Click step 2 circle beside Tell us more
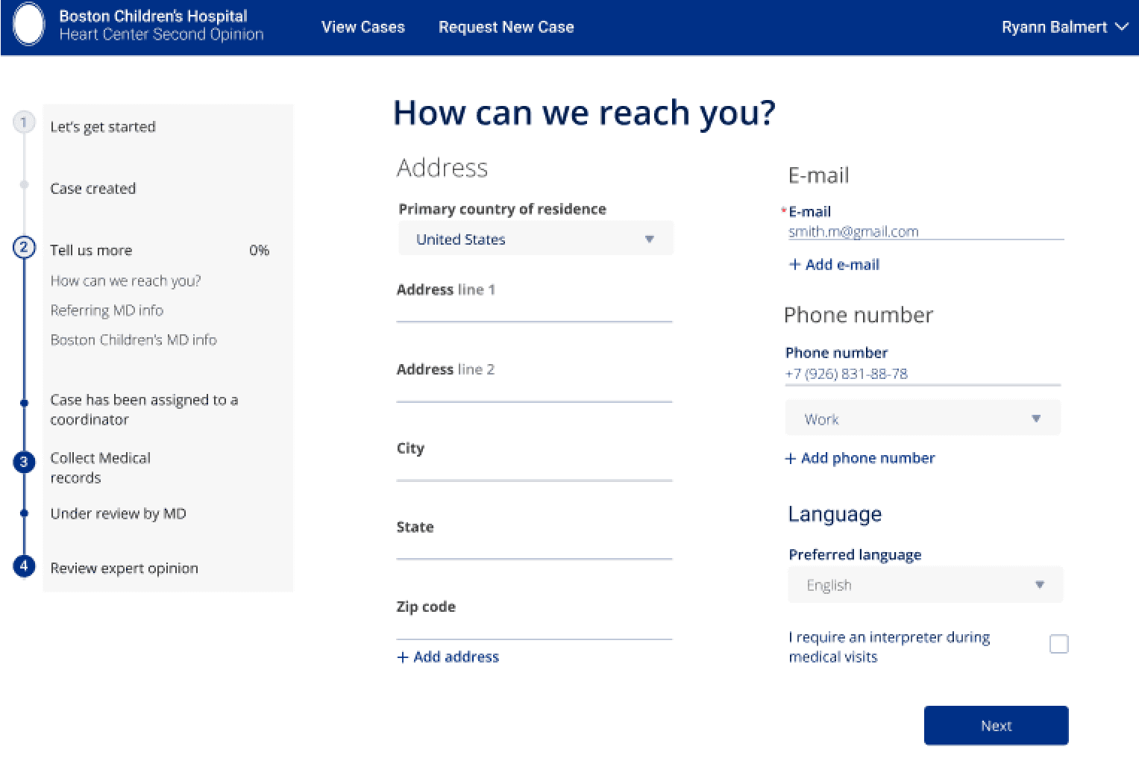 24,247
